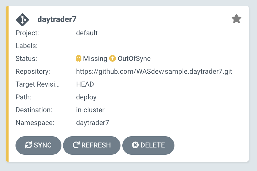Image resolution: width=257 pixels, height=171 pixels.
Task: Click the in-cluster destination value
Action: point(90,110)
